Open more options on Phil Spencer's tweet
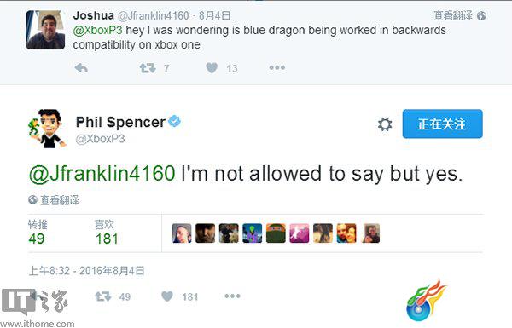Image resolution: width=512 pixels, height=328 pixels. [x=232, y=296]
